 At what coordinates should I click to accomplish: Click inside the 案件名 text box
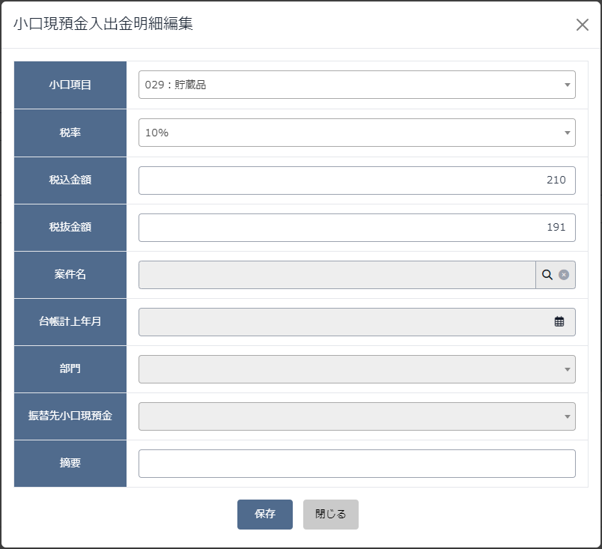click(x=337, y=275)
